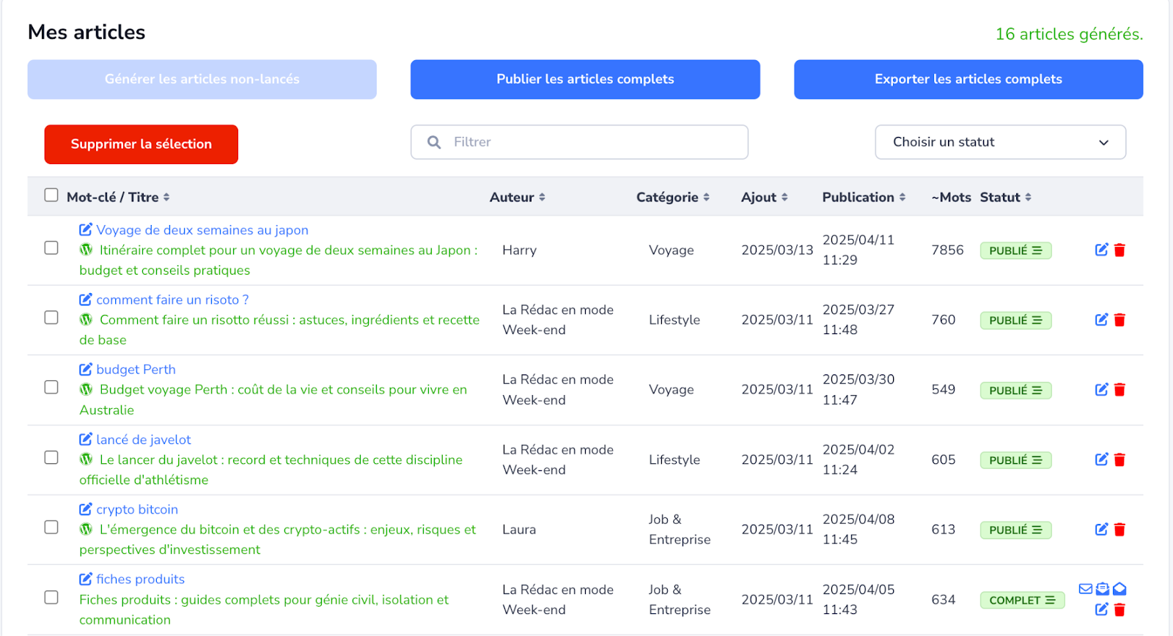Edit the 'Voyage de deux semaines au japon' row via right-side pencil

point(1101,250)
